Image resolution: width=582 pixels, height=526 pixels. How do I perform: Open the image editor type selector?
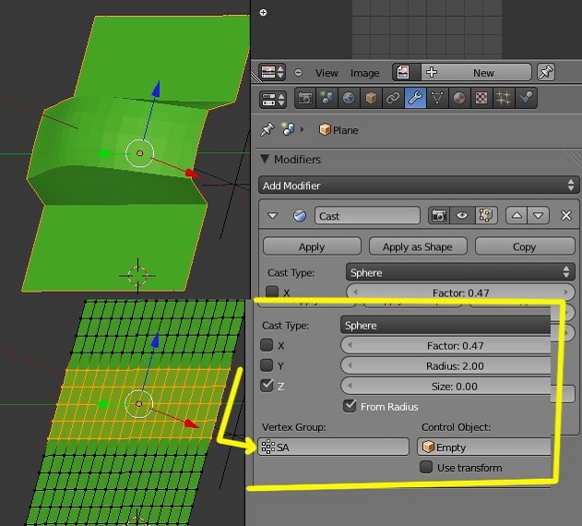(x=272, y=72)
